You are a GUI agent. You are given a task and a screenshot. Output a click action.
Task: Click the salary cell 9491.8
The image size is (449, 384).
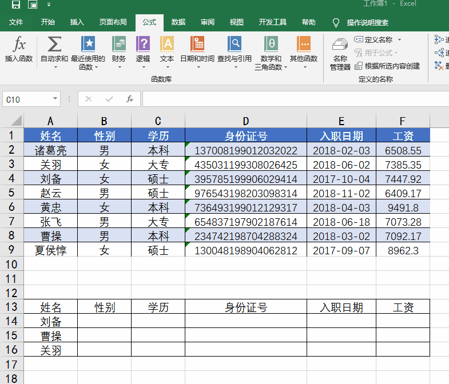click(x=403, y=207)
